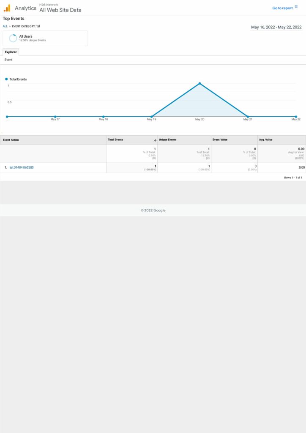
Task: Click the Total Events legend dot
Action: [6, 79]
